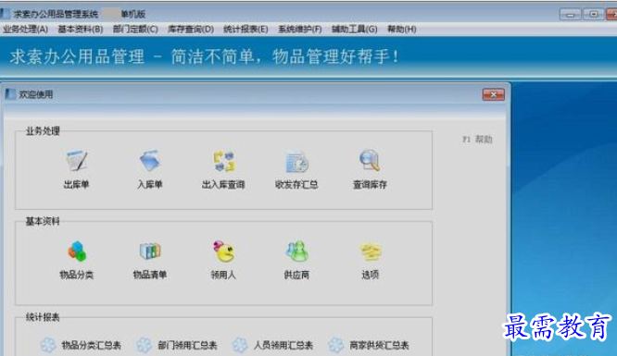Click the 部门领用汇总表 label

[187, 346]
